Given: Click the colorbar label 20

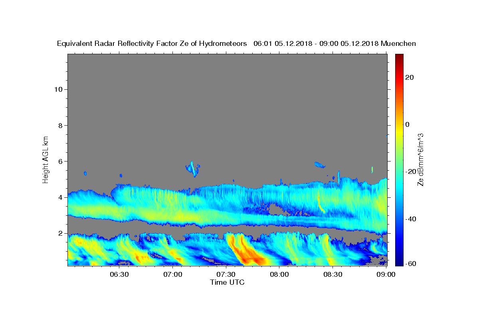Looking at the screenshot, I should 409,77.
